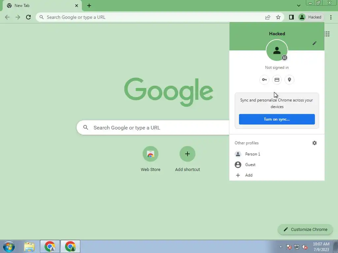Open Chrome's three-dot menu

331,17
